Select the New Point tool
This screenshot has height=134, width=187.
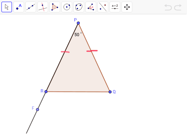[19, 7]
